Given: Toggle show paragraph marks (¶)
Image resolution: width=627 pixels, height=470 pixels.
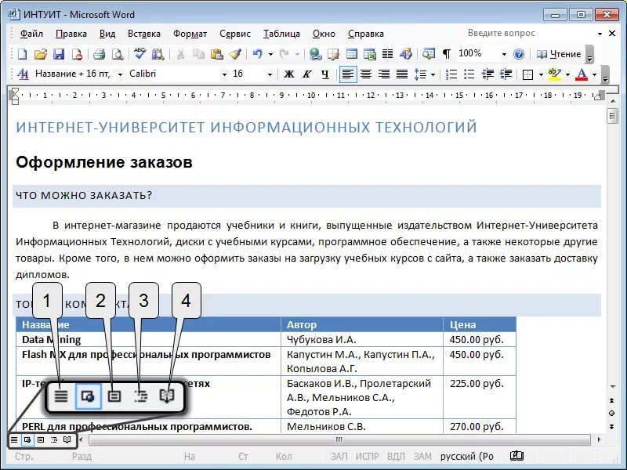Looking at the screenshot, I should point(447,54).
